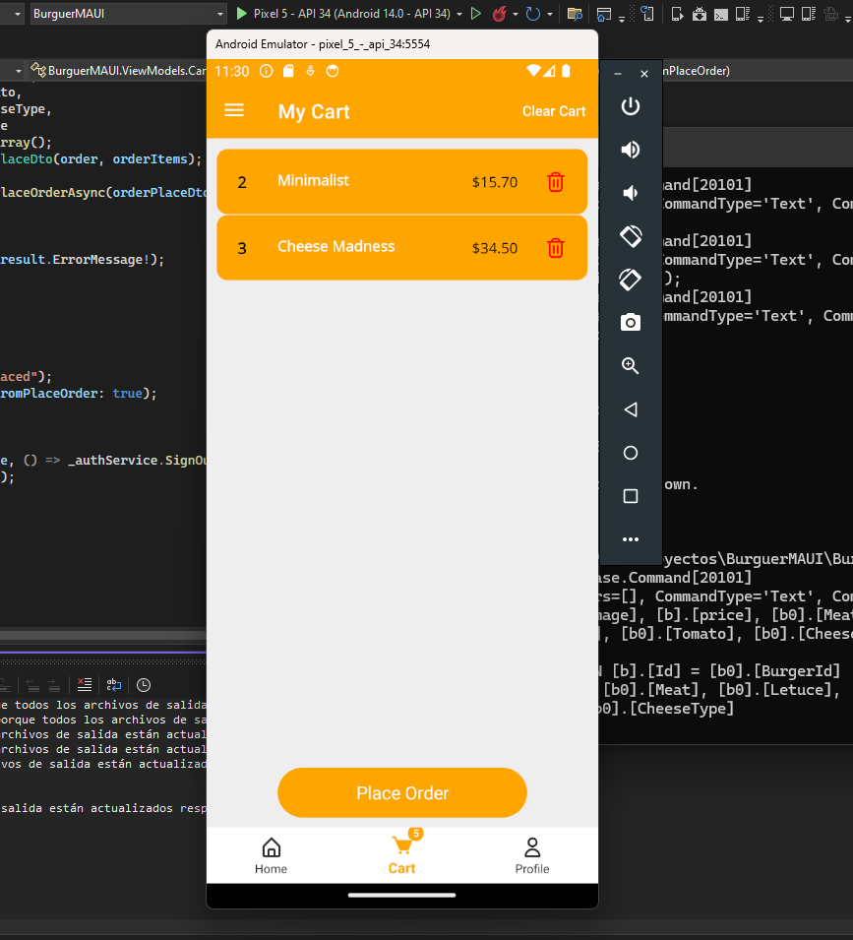This screenshot has height=940, width=853.
Task: Toggle word wrap in the Output panel
Action: [x=114, y=684]
